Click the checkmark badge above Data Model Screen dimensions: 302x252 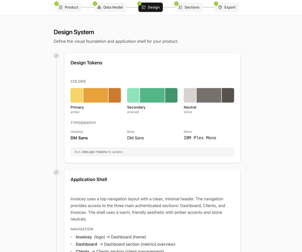pyautogui.click(x=95, y=4)
